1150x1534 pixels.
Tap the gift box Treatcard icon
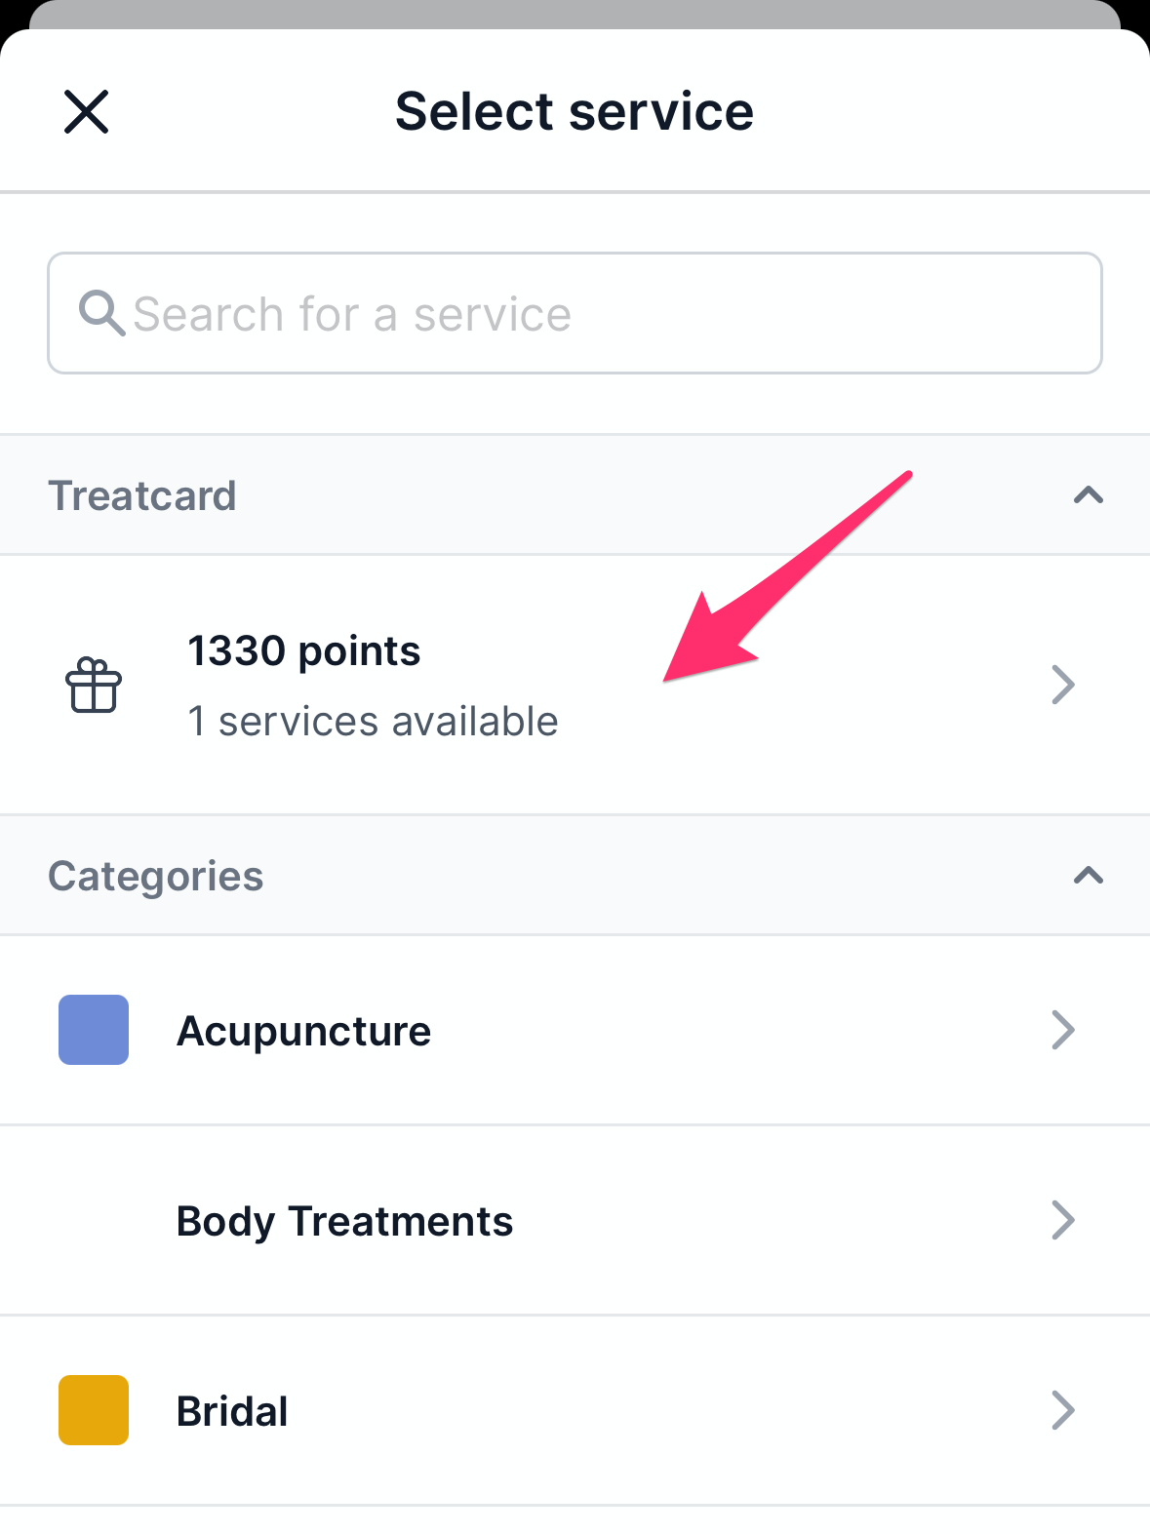coord(94,685)
